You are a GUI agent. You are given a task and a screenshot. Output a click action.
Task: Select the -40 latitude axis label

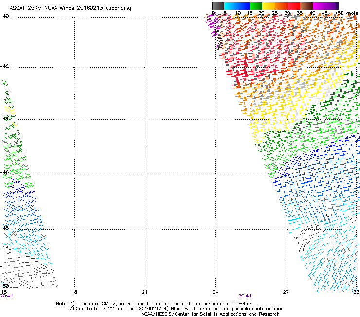coord(4,16)
